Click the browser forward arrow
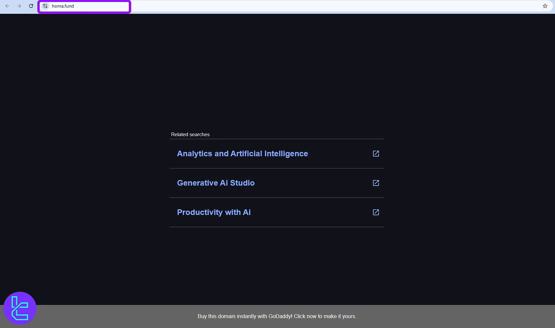This screenshot has width=555, height=328. [x=19, y=6]
